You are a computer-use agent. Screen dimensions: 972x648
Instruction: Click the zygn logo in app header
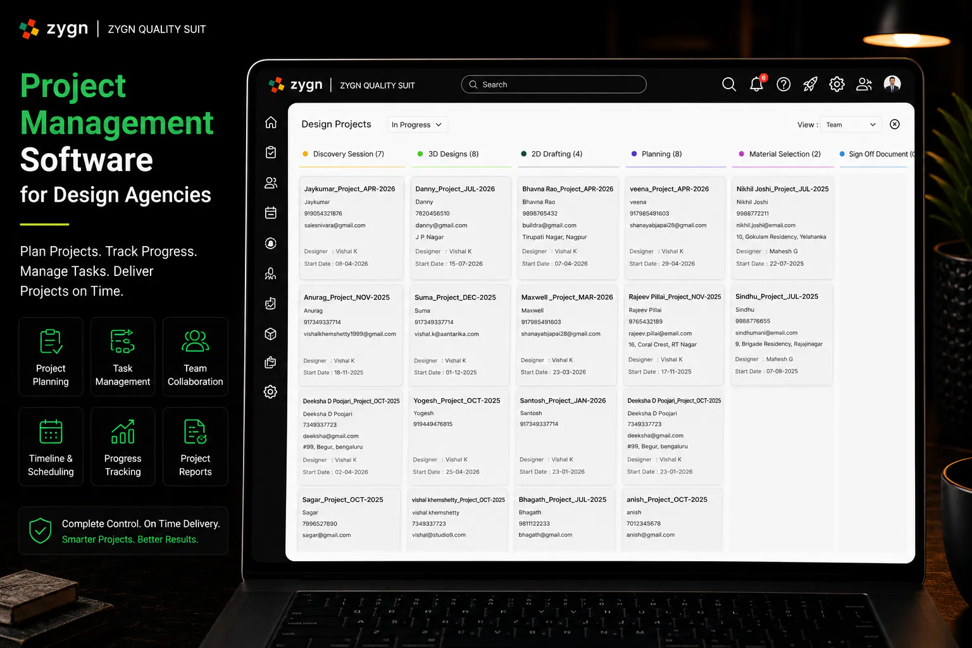[x=296, y=85]
